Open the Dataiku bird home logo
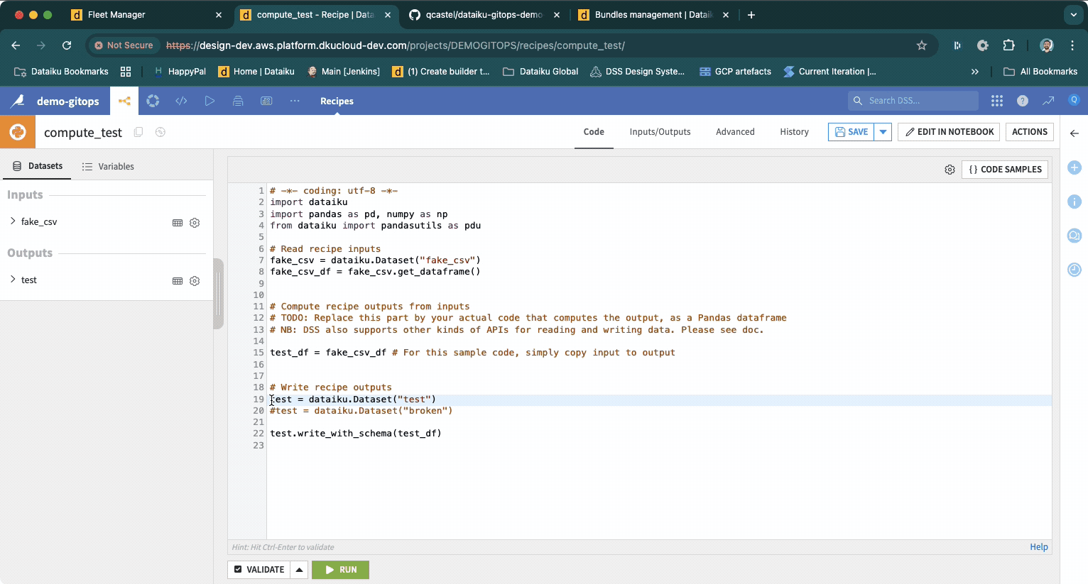 pos(18,101)
